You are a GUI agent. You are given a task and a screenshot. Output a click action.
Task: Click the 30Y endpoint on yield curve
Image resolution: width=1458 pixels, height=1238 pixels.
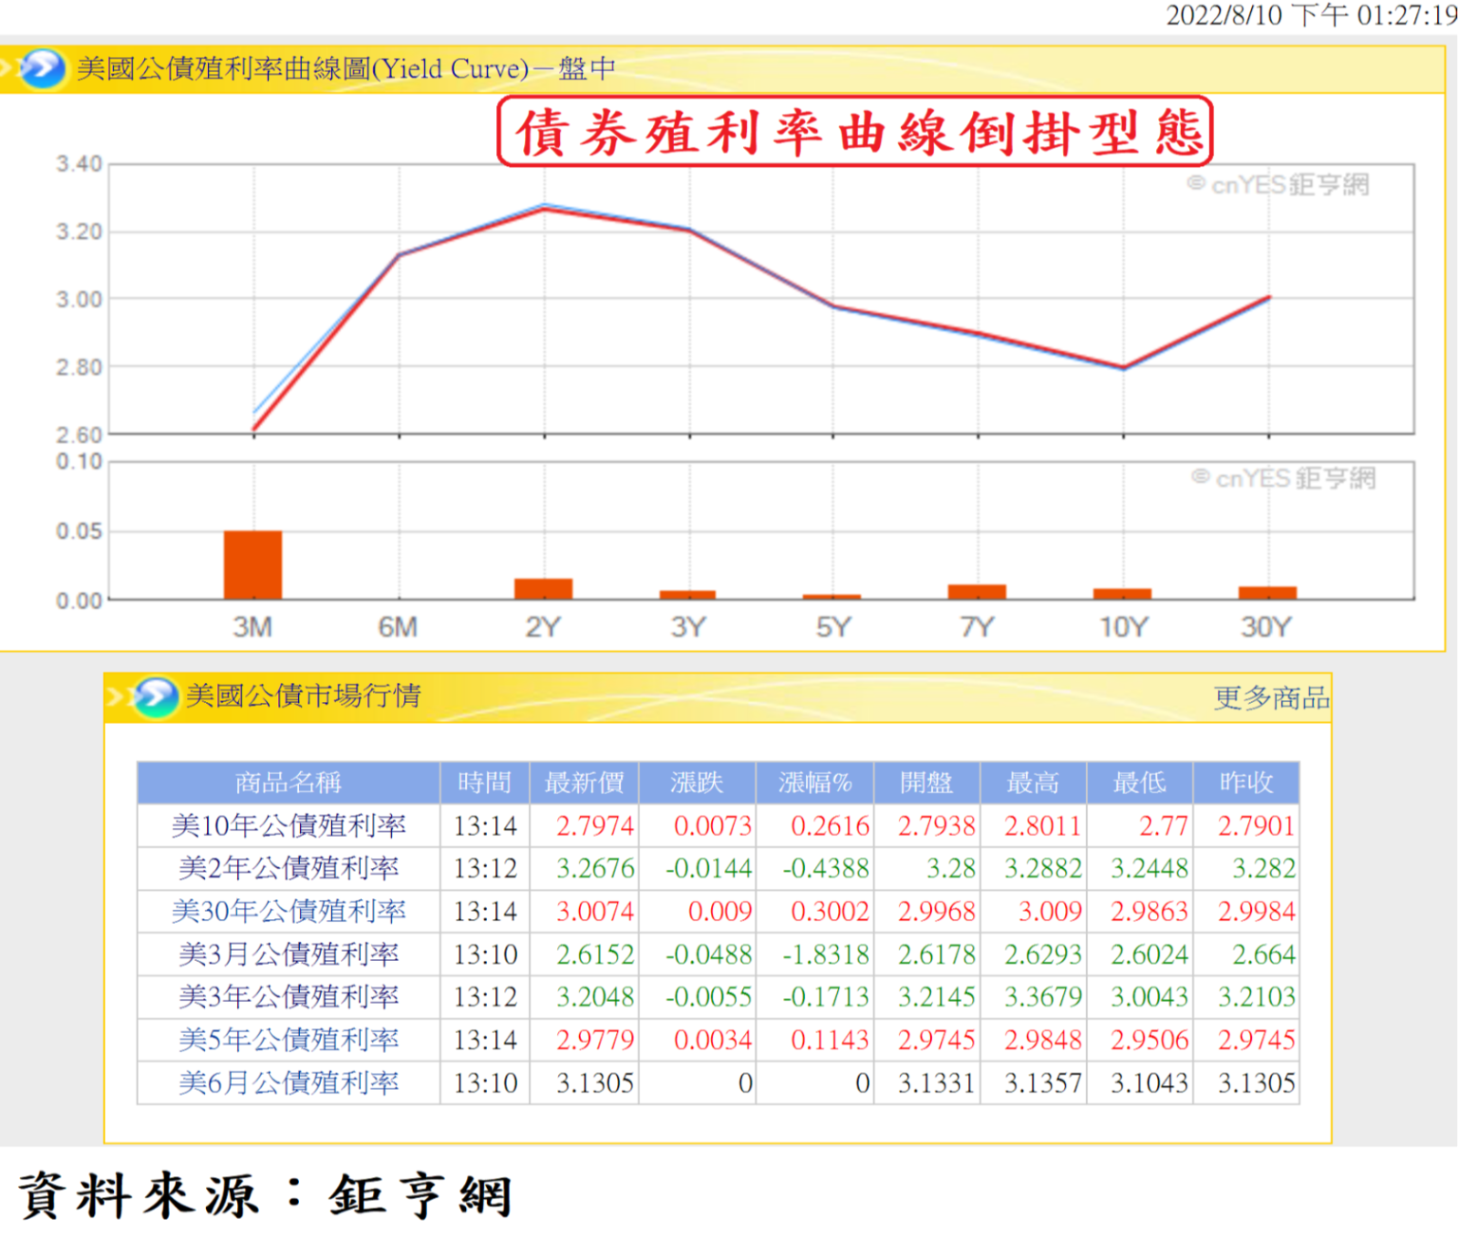pos(1268,298)
